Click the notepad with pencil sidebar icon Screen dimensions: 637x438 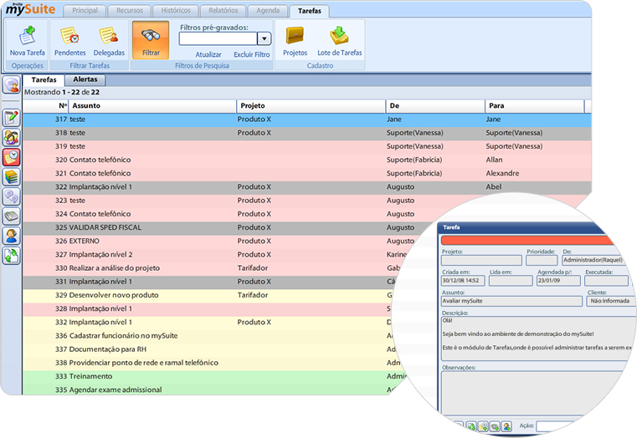click(12, 118)
